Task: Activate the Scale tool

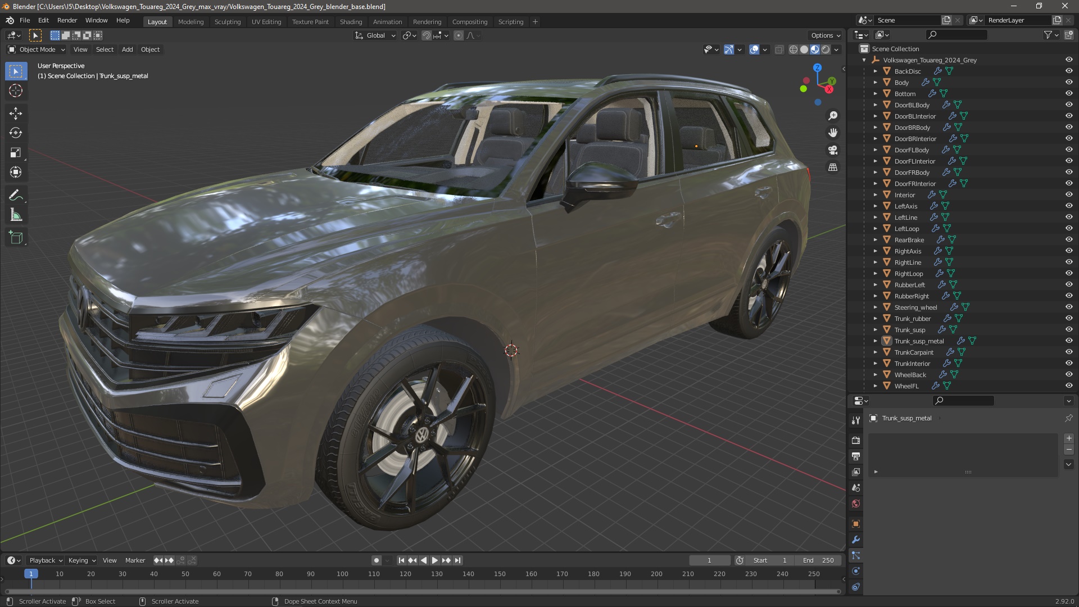Action: [x=16, y=153]
